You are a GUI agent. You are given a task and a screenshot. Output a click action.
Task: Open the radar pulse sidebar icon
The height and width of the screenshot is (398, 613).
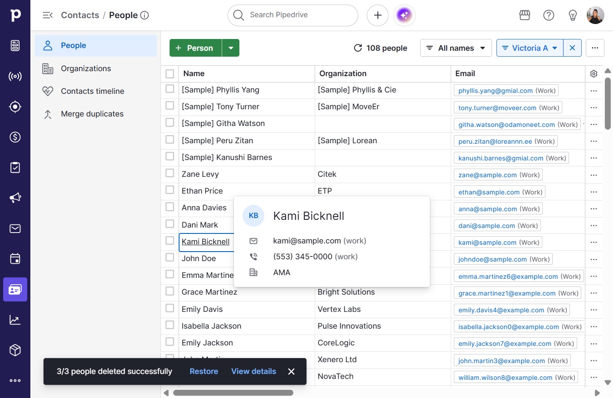pos(15,76)
